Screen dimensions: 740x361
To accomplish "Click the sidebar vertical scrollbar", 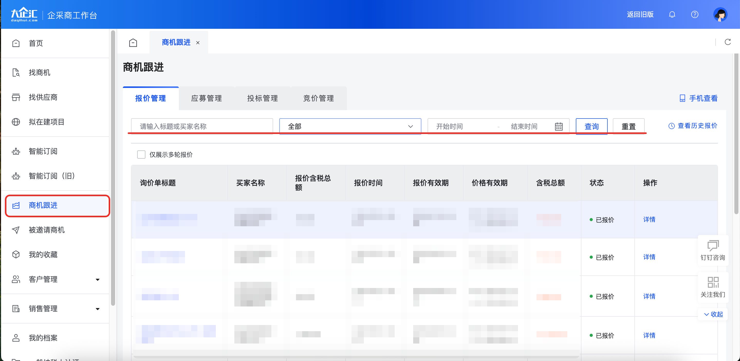I will 113,168.
